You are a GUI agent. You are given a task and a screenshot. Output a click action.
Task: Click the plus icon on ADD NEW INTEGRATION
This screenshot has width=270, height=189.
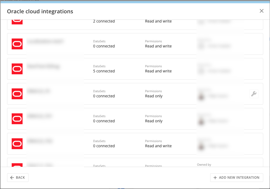[x=215, y=178]
